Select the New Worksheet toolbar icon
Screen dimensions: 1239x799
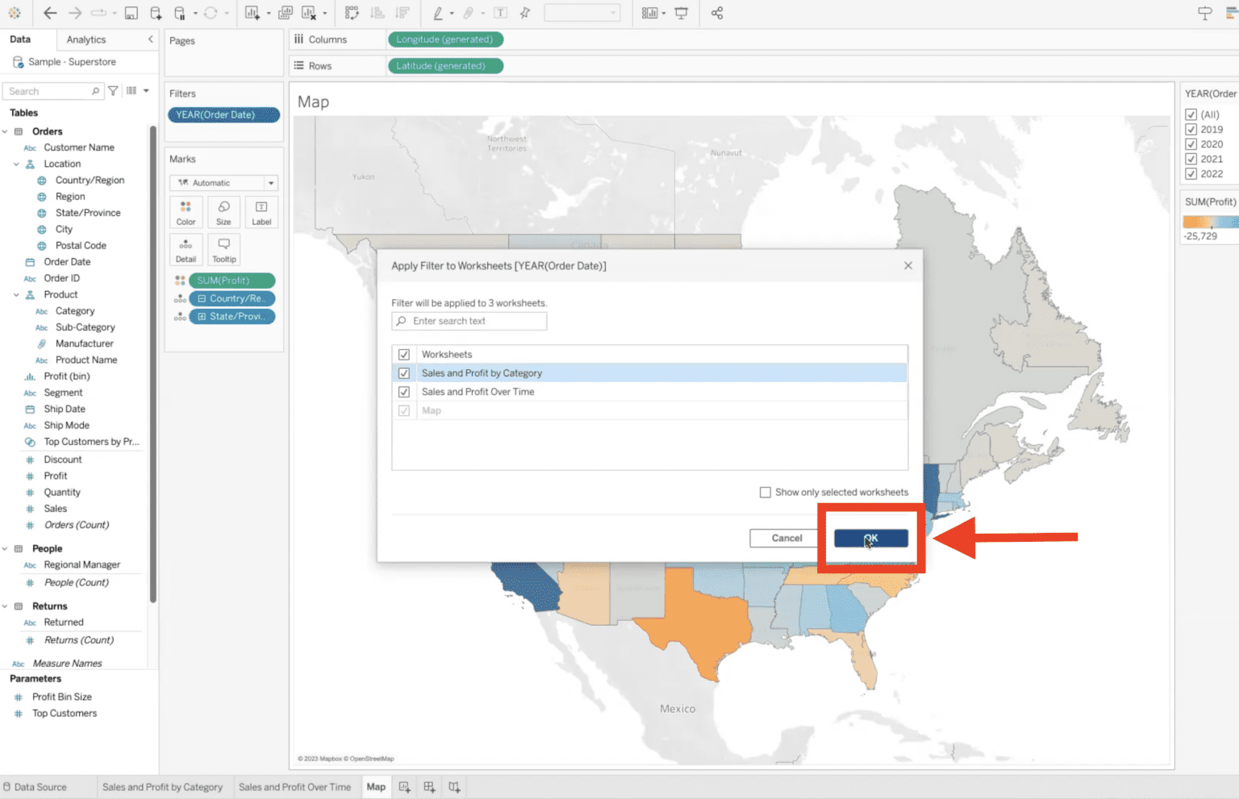coord(254,13)
